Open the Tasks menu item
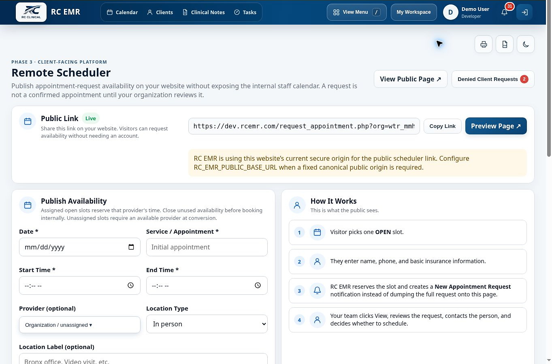Image resolution: width=552 pixels, height=364 pixels. point(245,12)
